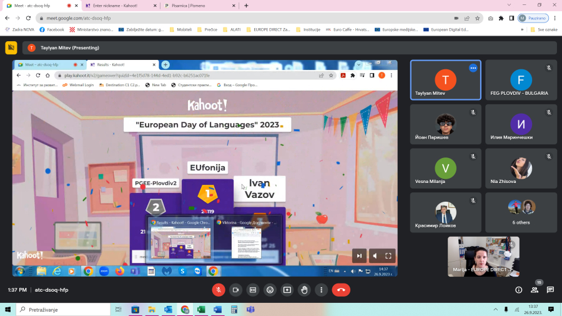Image resolution: width=562 pixels, height=316 pixels.
Task: Open Excel from the taskbar
Action: [201, 310]
